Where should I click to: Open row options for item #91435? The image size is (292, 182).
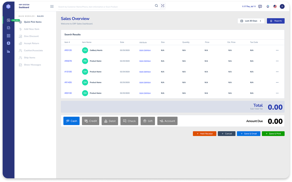277,82
